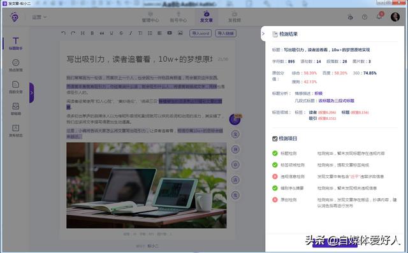Select the 发文章 tab
408x253 pixels.
[x=207, y=17]
